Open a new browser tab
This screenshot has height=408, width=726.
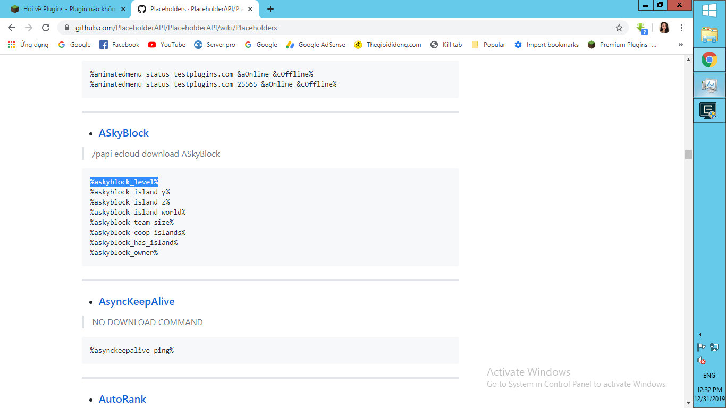pos(271,9)
